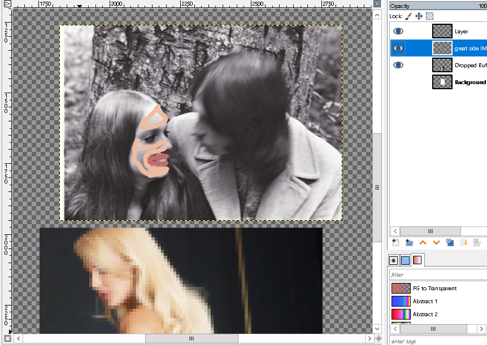Toggle visibility of the 'great side' layer
This screenshot has height=345, width=487.
pos(398,49)
